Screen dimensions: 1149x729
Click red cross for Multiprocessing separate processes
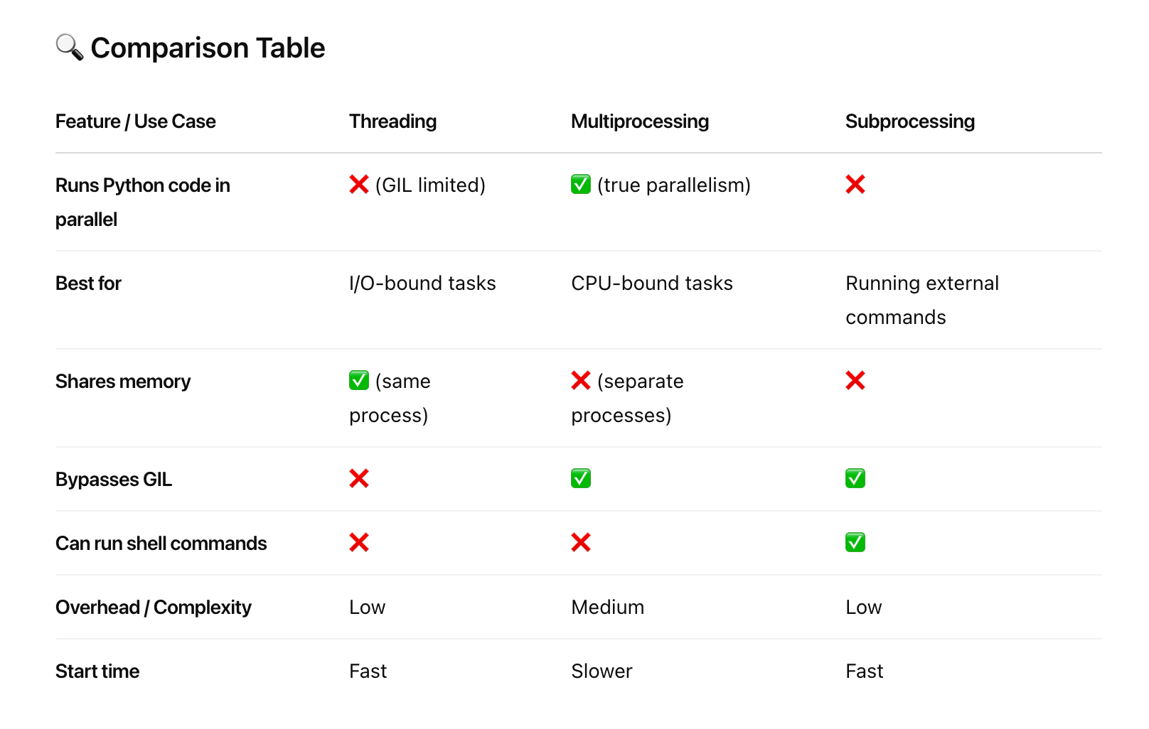[581, 381]
